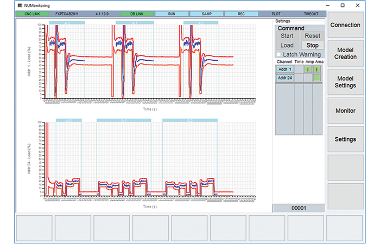Screen dimensions: 380x244
Task: Select the Addr 24 channel
Action: click(284, 78)
